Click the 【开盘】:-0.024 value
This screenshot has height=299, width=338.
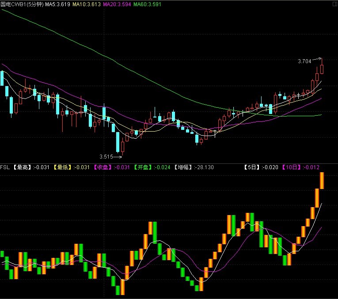(152, 167)
